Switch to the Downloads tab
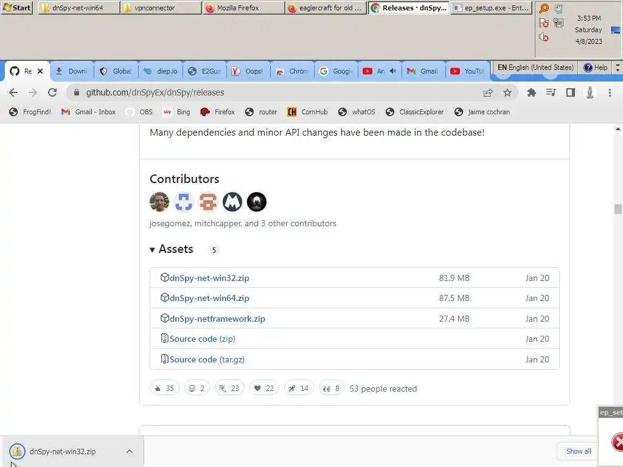 pyautogui.click(x=72, y=71)
